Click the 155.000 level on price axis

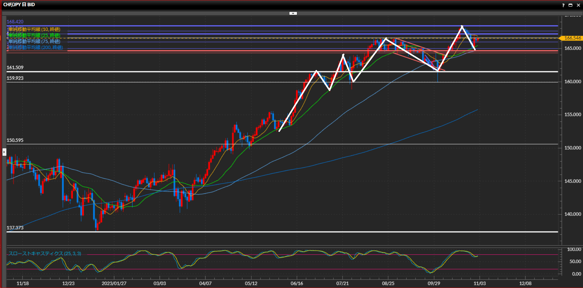[572, 115]
